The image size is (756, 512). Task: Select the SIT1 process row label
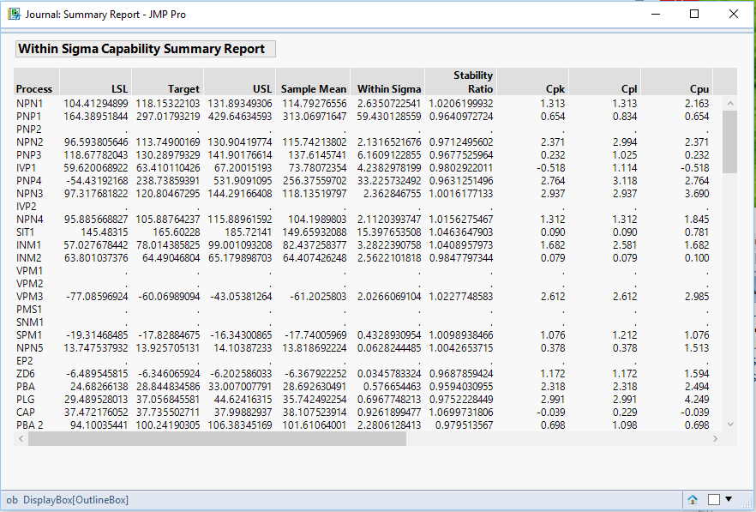pyautogui.click(x=25, y=232)
